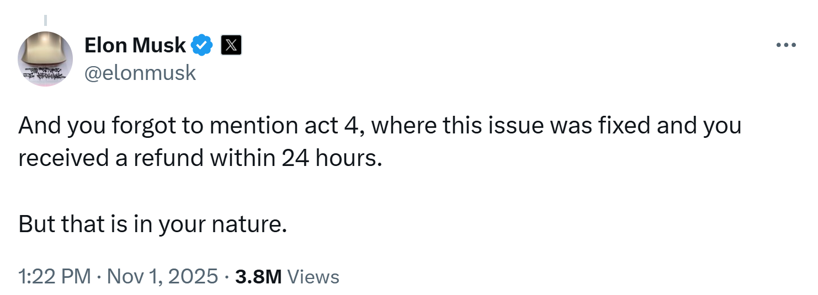Click the thread connector line above avatar
Screen dimensions: 818x295
(46, 20)
